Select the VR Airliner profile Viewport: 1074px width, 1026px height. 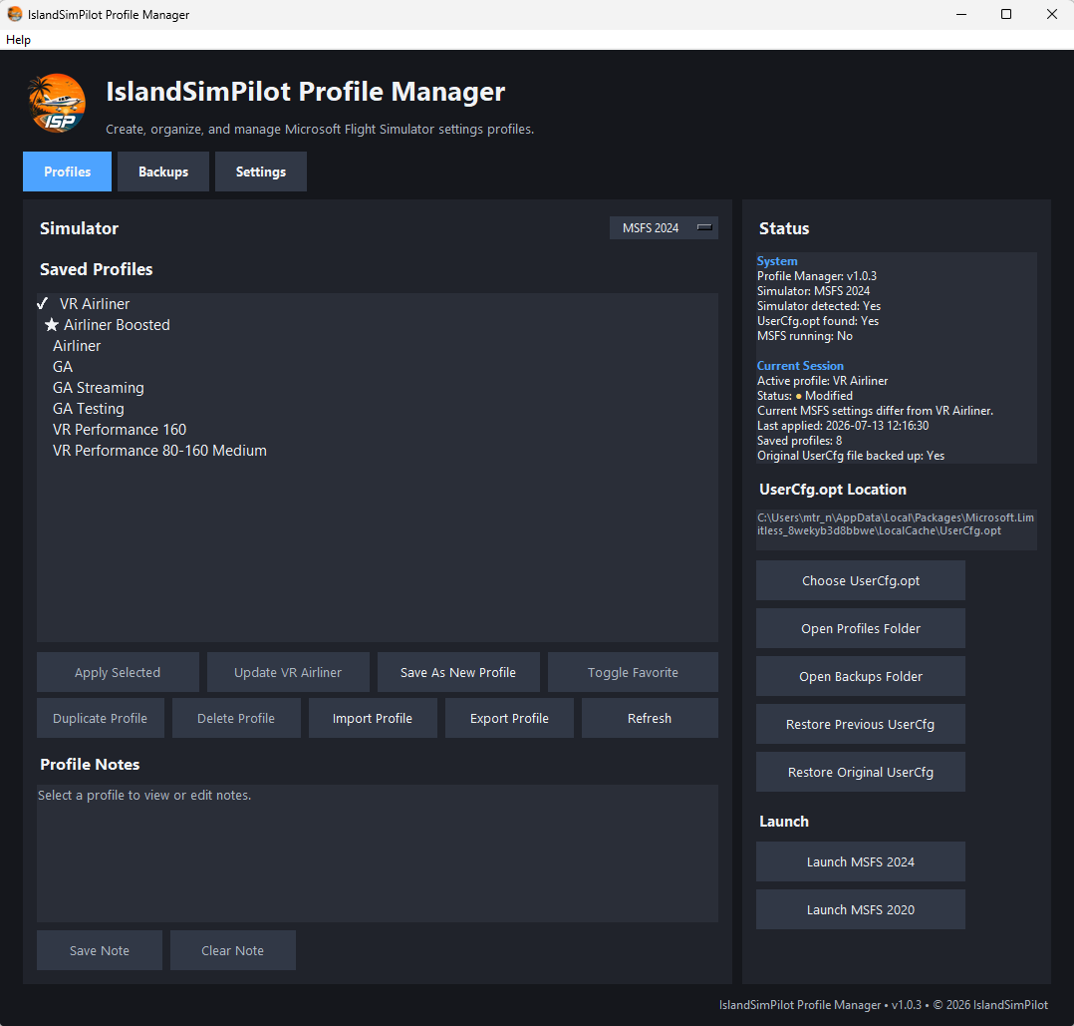point(377,304)
